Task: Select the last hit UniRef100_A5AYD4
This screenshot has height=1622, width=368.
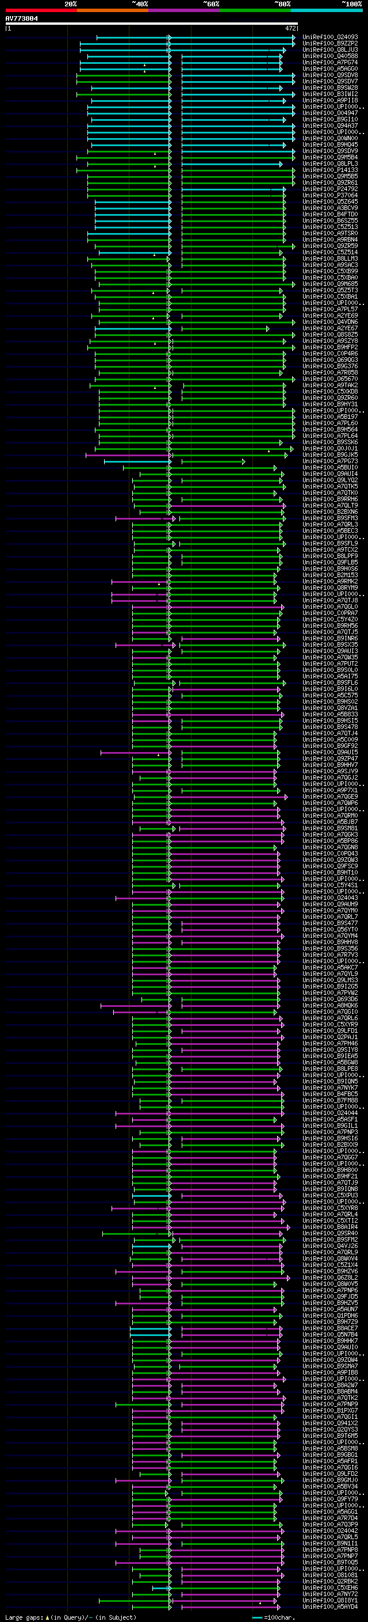Action: click(330, 1606)
